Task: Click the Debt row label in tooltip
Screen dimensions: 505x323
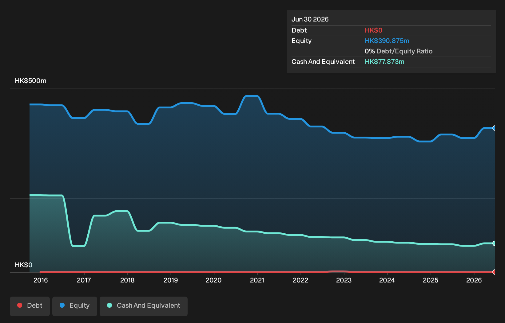Action: [x=299, y=30]
